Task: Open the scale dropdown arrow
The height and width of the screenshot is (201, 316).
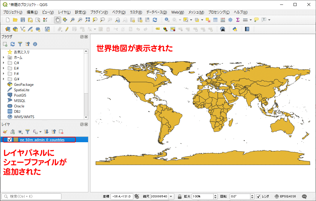Action: coord(170,197)
